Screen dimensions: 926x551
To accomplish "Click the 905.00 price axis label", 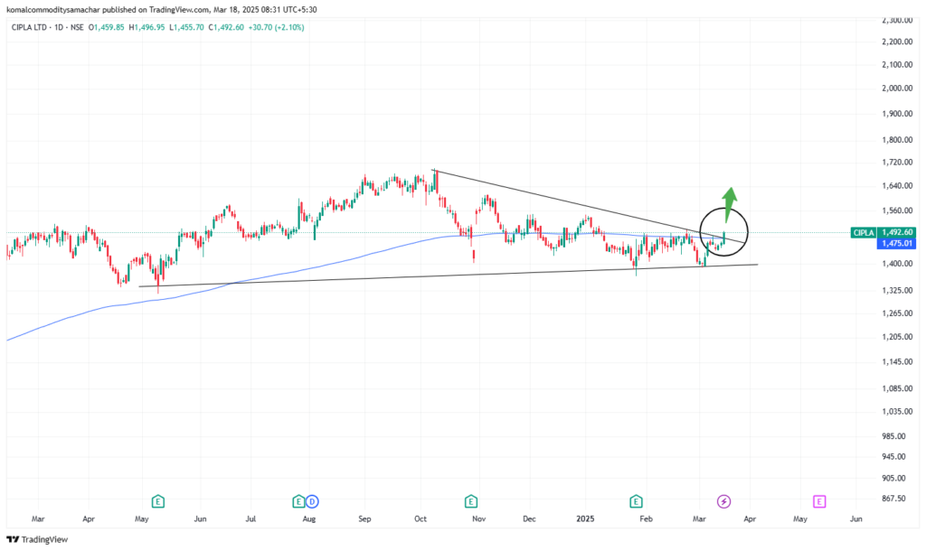I will point(893,478).
